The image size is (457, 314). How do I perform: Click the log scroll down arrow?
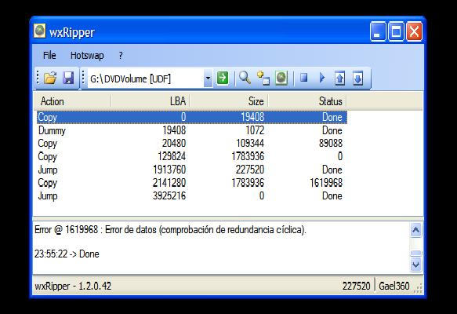(x=416, y=265)
